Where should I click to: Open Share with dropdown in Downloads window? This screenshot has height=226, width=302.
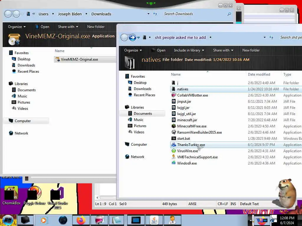[x=68, y=27]
